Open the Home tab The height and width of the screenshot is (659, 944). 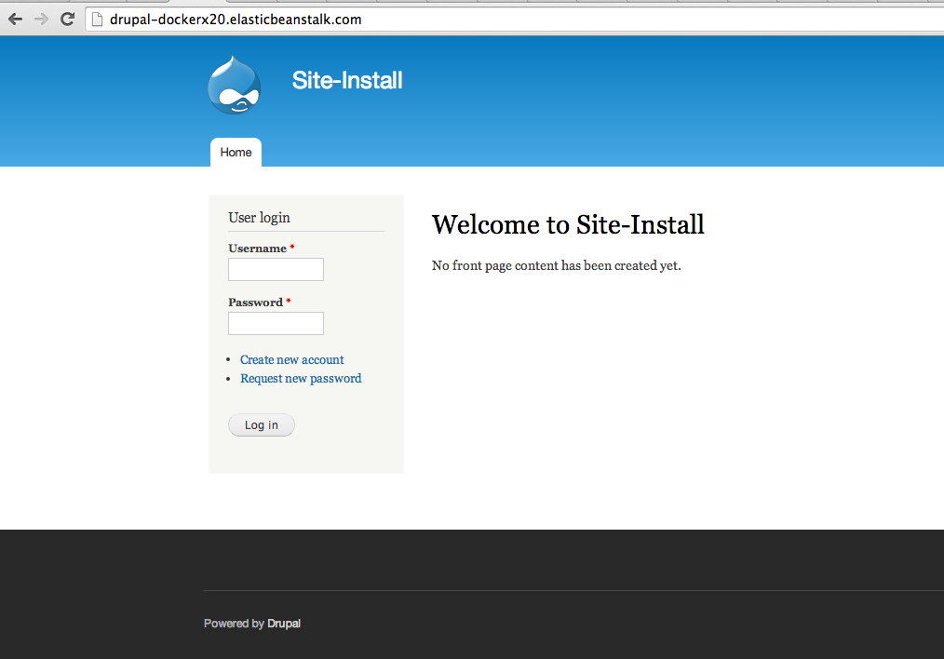pyautogui.click(x=236, y=153)
